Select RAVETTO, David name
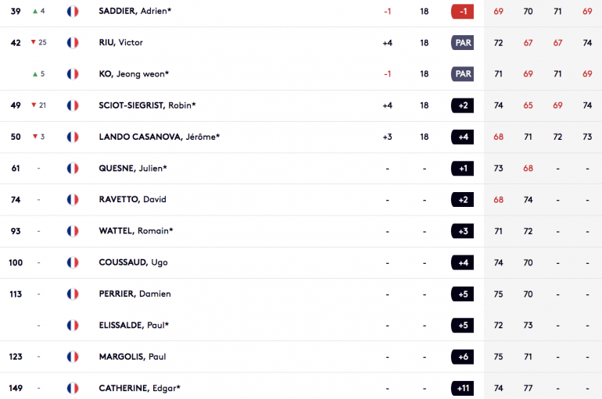602x399 pixels. tap(132, 199)
